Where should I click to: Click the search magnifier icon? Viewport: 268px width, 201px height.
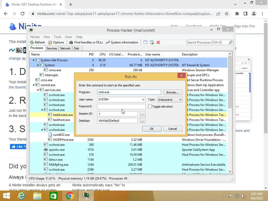pyautogui.click(x=231, y=42)
